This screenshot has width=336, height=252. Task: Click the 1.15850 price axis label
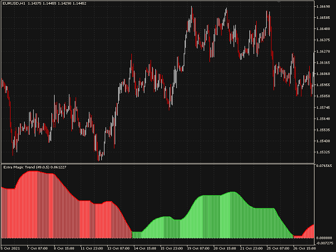(323, 96)
